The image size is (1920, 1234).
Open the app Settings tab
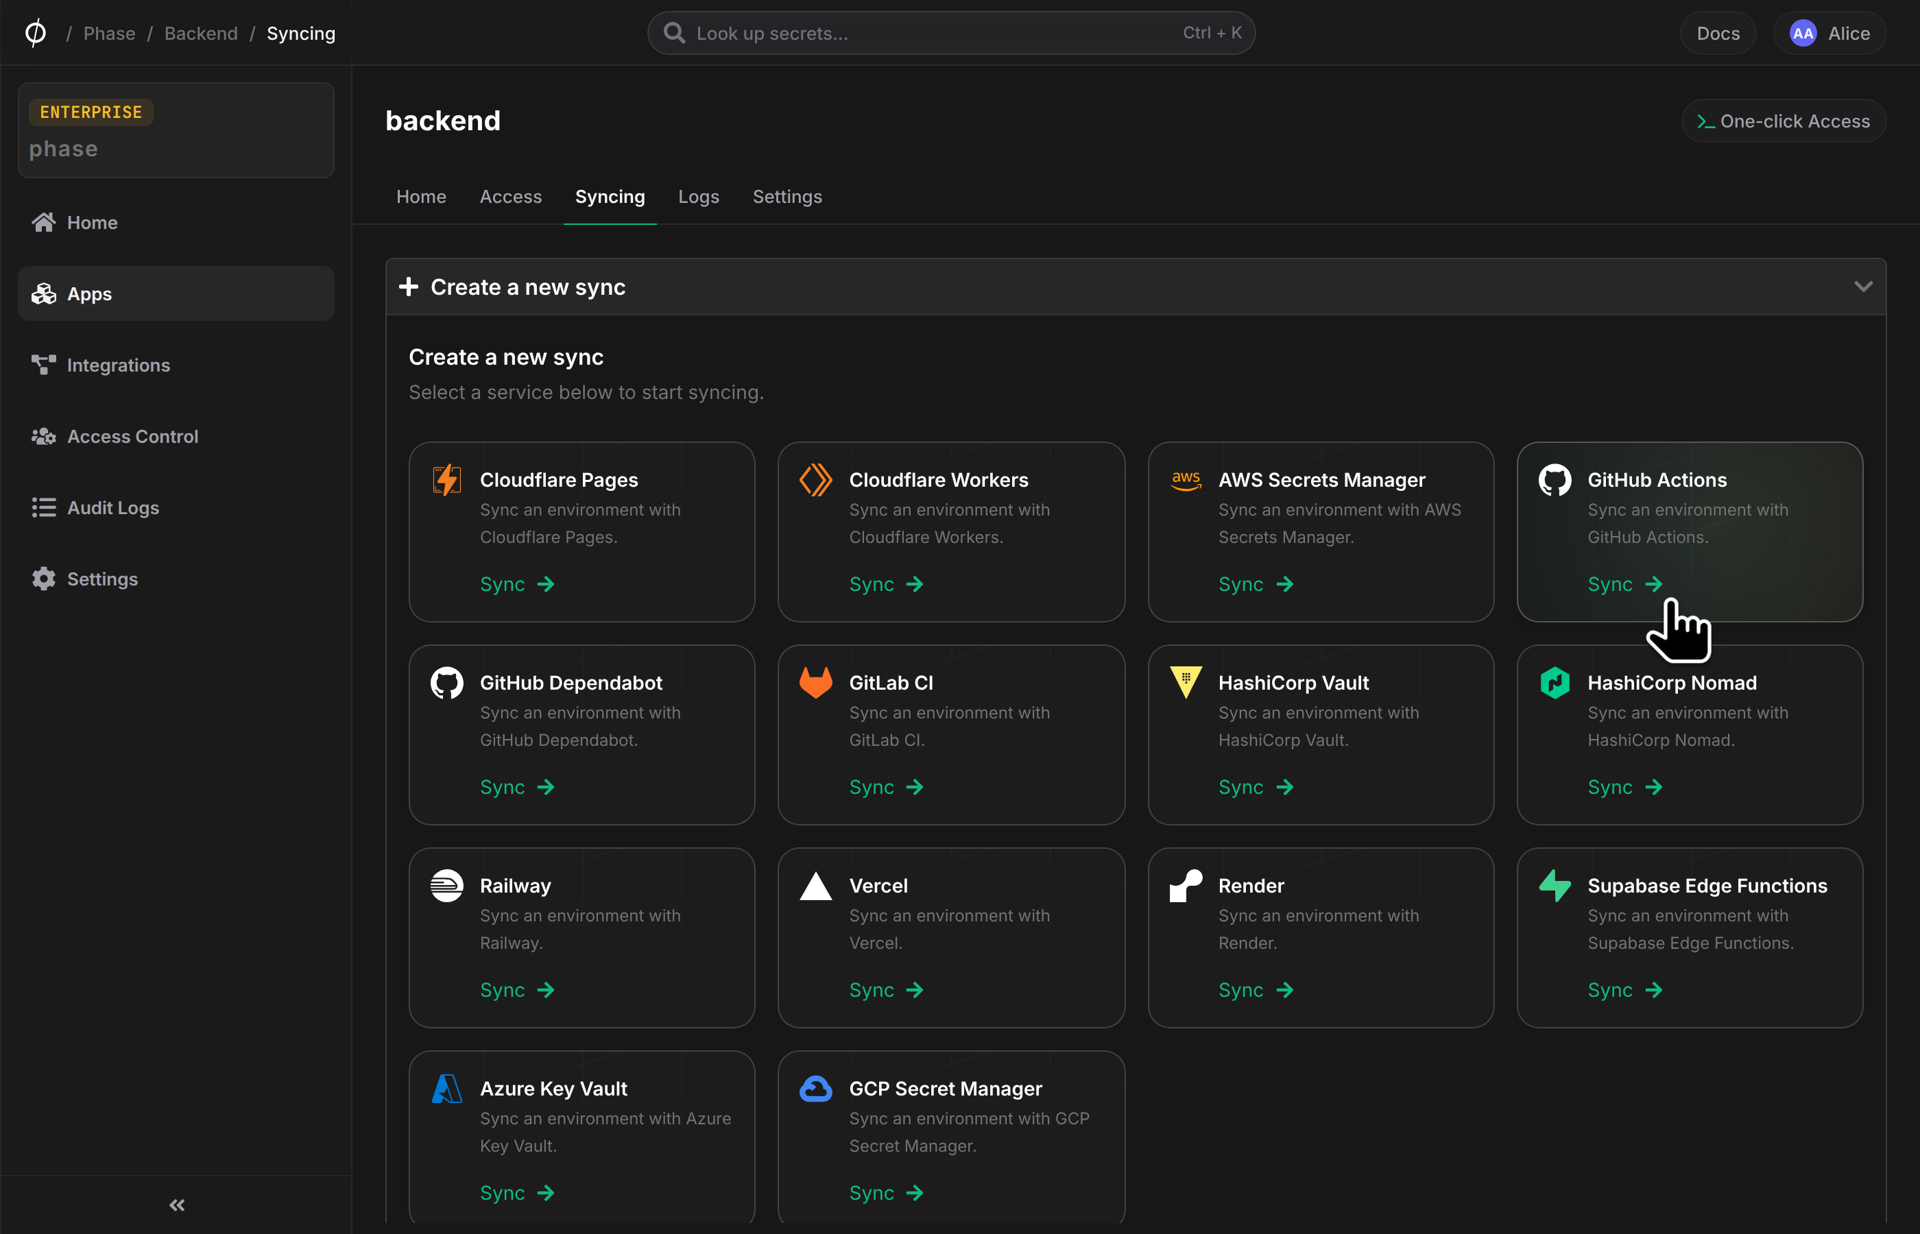point(787,196)
